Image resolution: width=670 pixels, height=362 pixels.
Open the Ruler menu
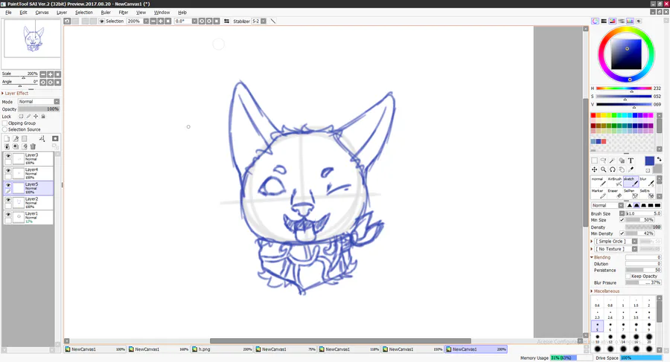pyautogui.click(x=106, y=13)
